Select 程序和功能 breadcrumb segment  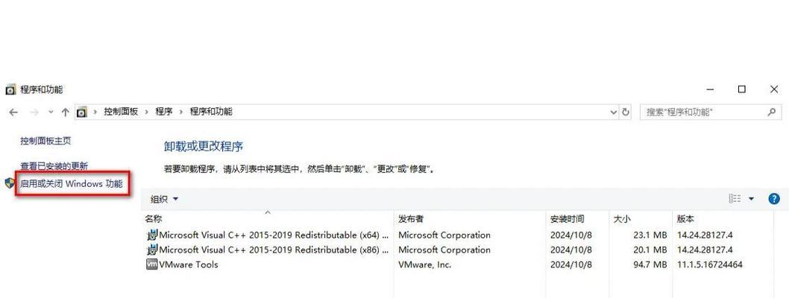click(211, 112)
